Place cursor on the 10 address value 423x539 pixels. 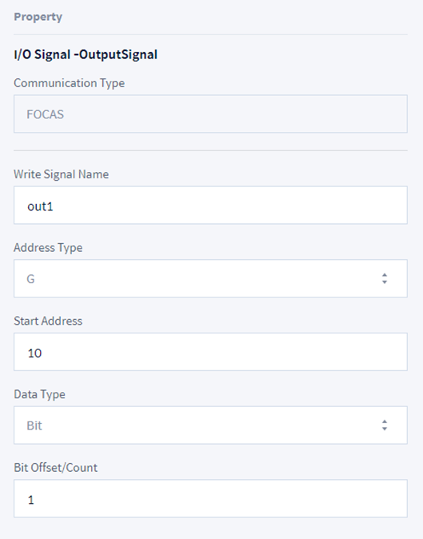[x=34, y=353]
